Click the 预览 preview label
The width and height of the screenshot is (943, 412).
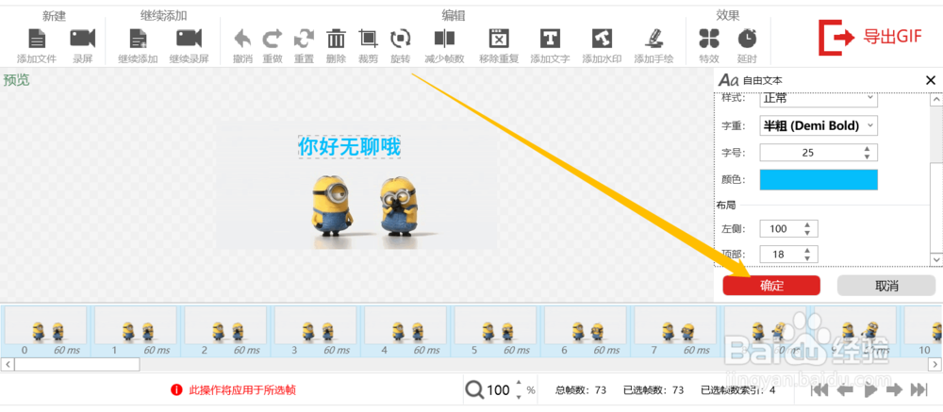pyautogui.click(x=16, y=80)
